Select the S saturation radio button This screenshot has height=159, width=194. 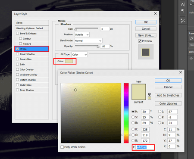pyautogui.click(x=133, y=117)
